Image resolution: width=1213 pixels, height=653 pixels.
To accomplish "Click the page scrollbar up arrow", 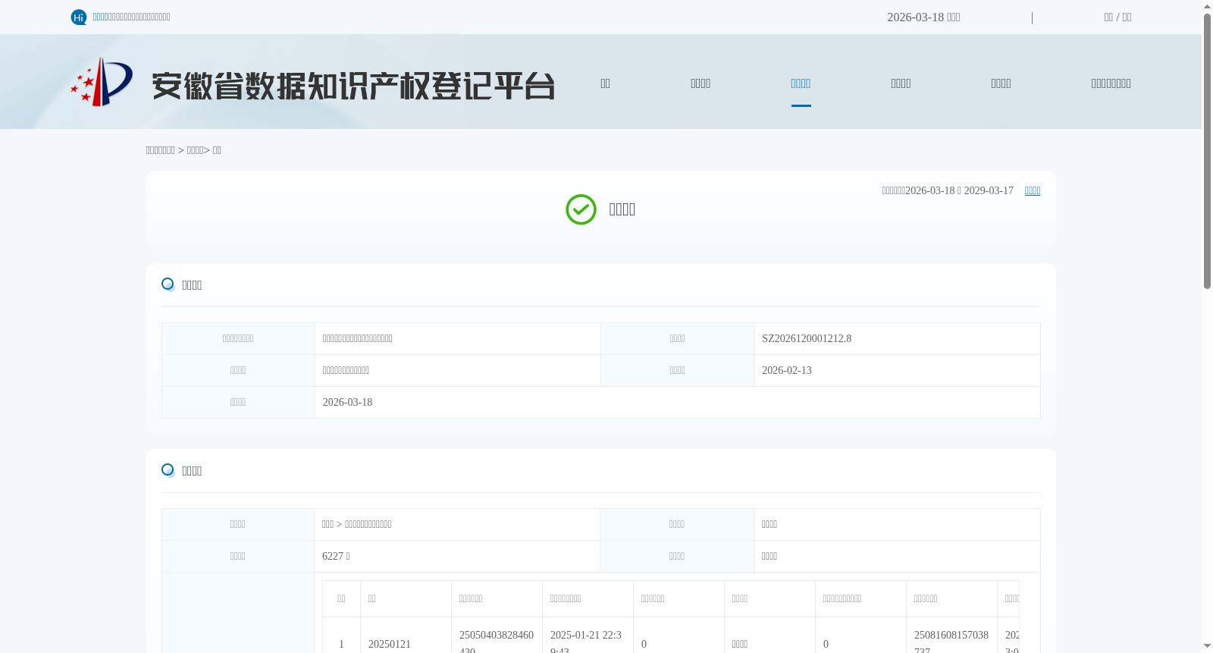I will tap(1207, 6).
